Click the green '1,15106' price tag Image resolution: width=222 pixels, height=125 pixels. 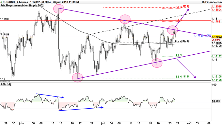(x=217, y=80)
